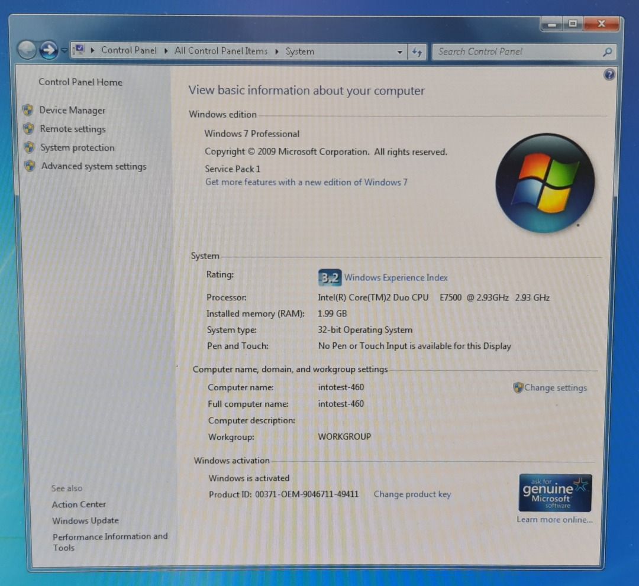Image resolution: width=639 pixels, height=586 pixels.
Task: Click the Back navigation arrow
Action: click(26, 51)
